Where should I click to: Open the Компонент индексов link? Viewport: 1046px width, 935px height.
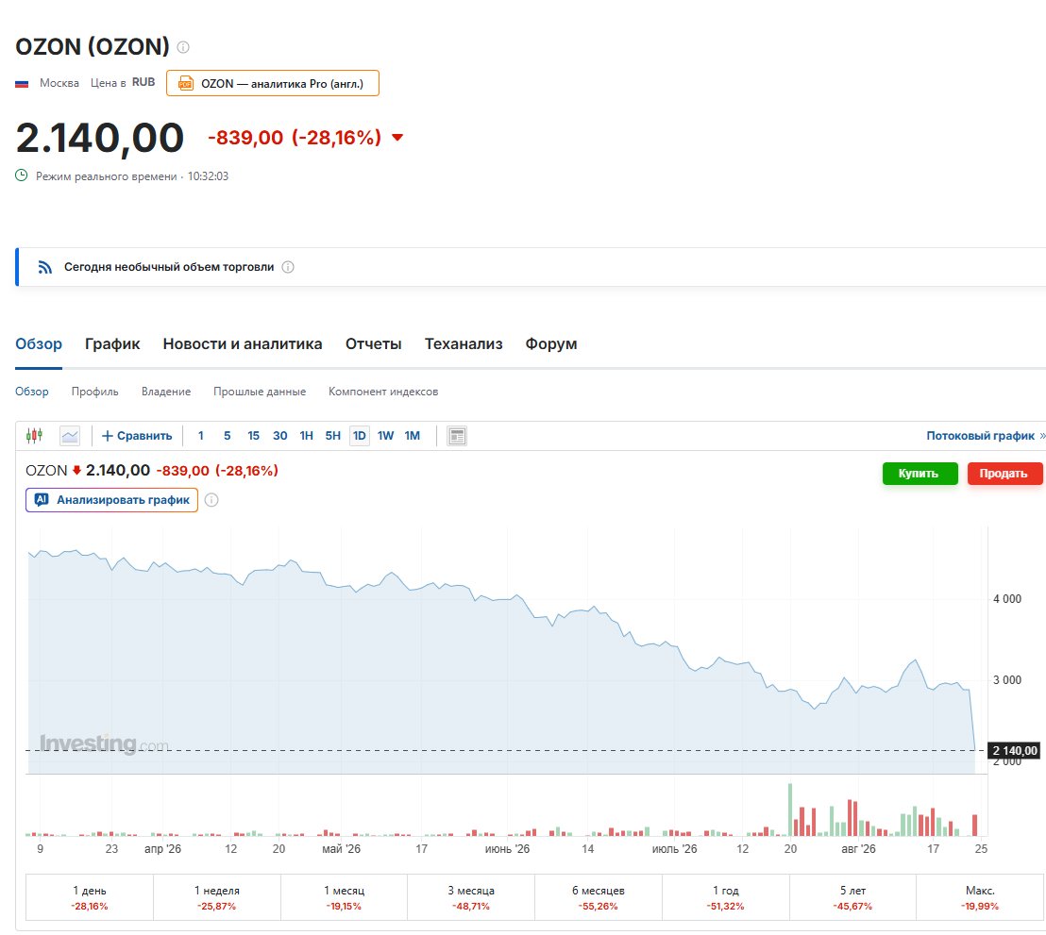[x=383, y=392]
